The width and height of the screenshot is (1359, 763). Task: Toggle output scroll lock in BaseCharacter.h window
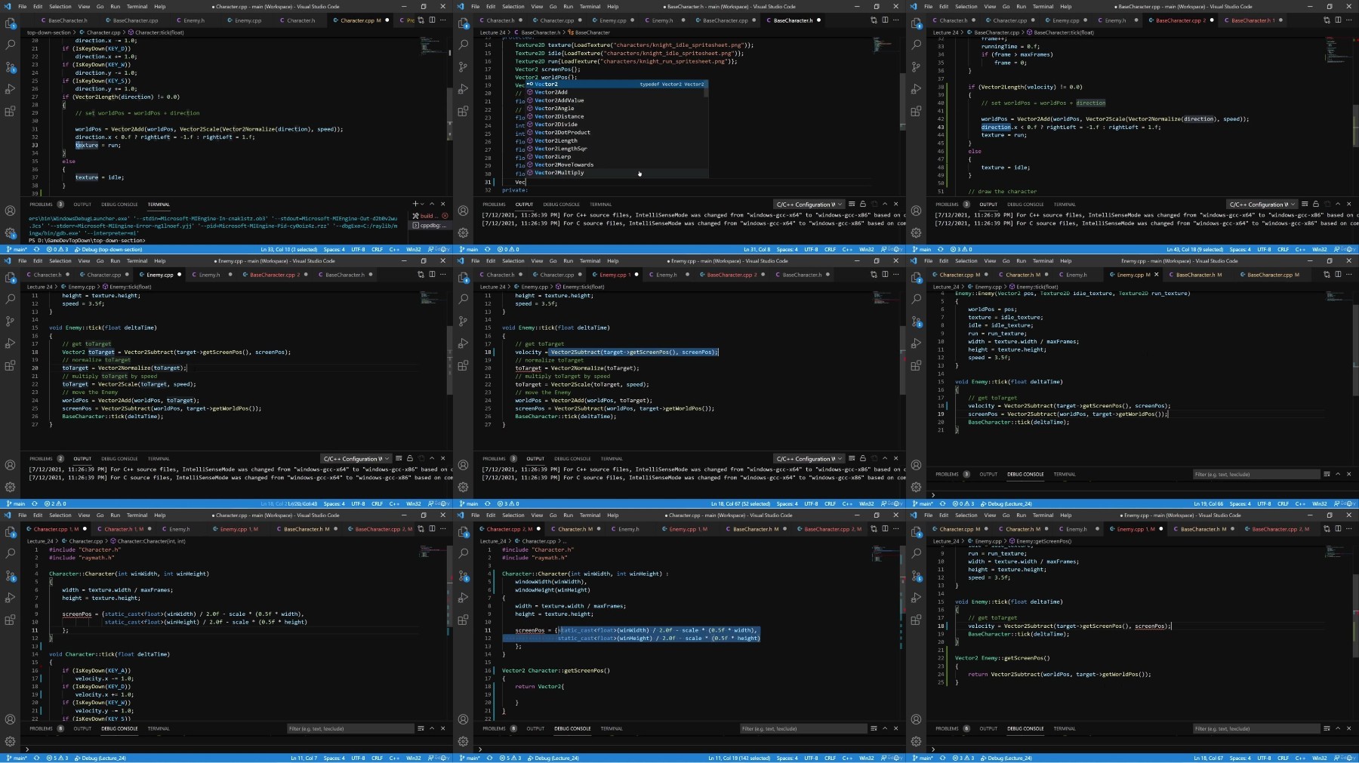click(863, 204)
